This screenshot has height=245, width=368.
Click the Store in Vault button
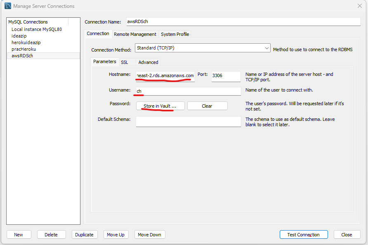point(160,106)
